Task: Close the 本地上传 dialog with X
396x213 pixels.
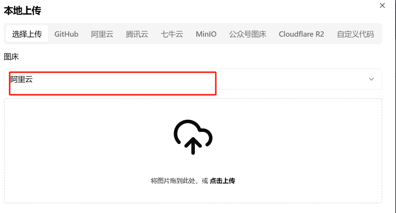Action: (382, 5)
